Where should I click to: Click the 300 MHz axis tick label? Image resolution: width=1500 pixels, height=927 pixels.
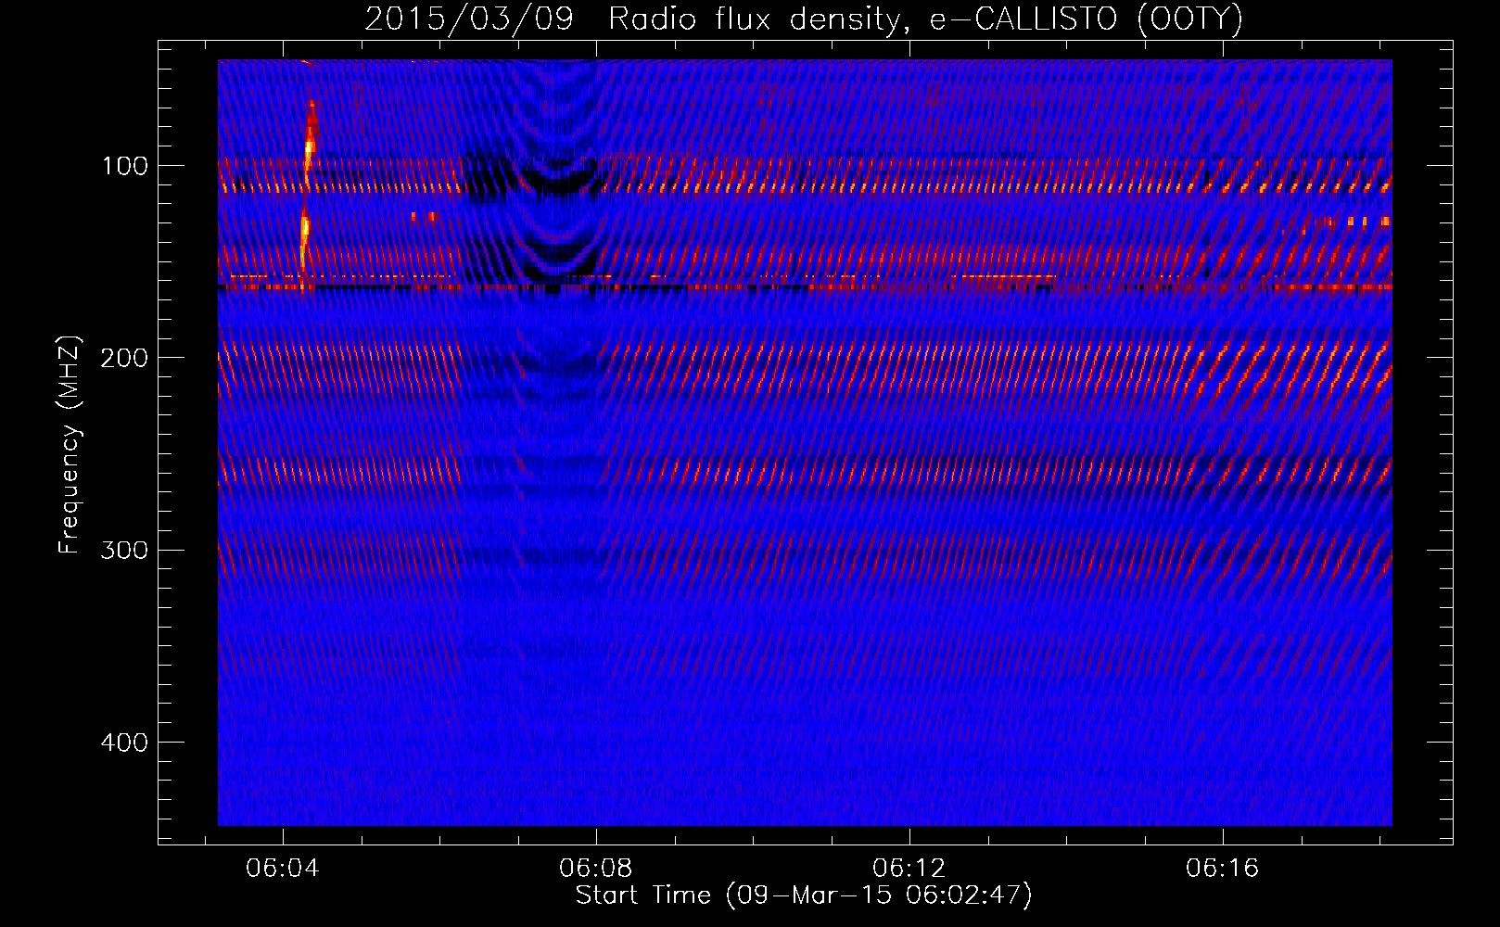124,550
